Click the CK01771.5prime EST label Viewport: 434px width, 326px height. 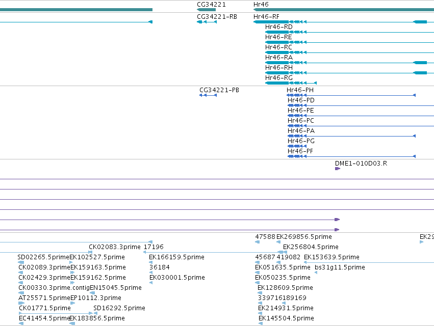45,308
